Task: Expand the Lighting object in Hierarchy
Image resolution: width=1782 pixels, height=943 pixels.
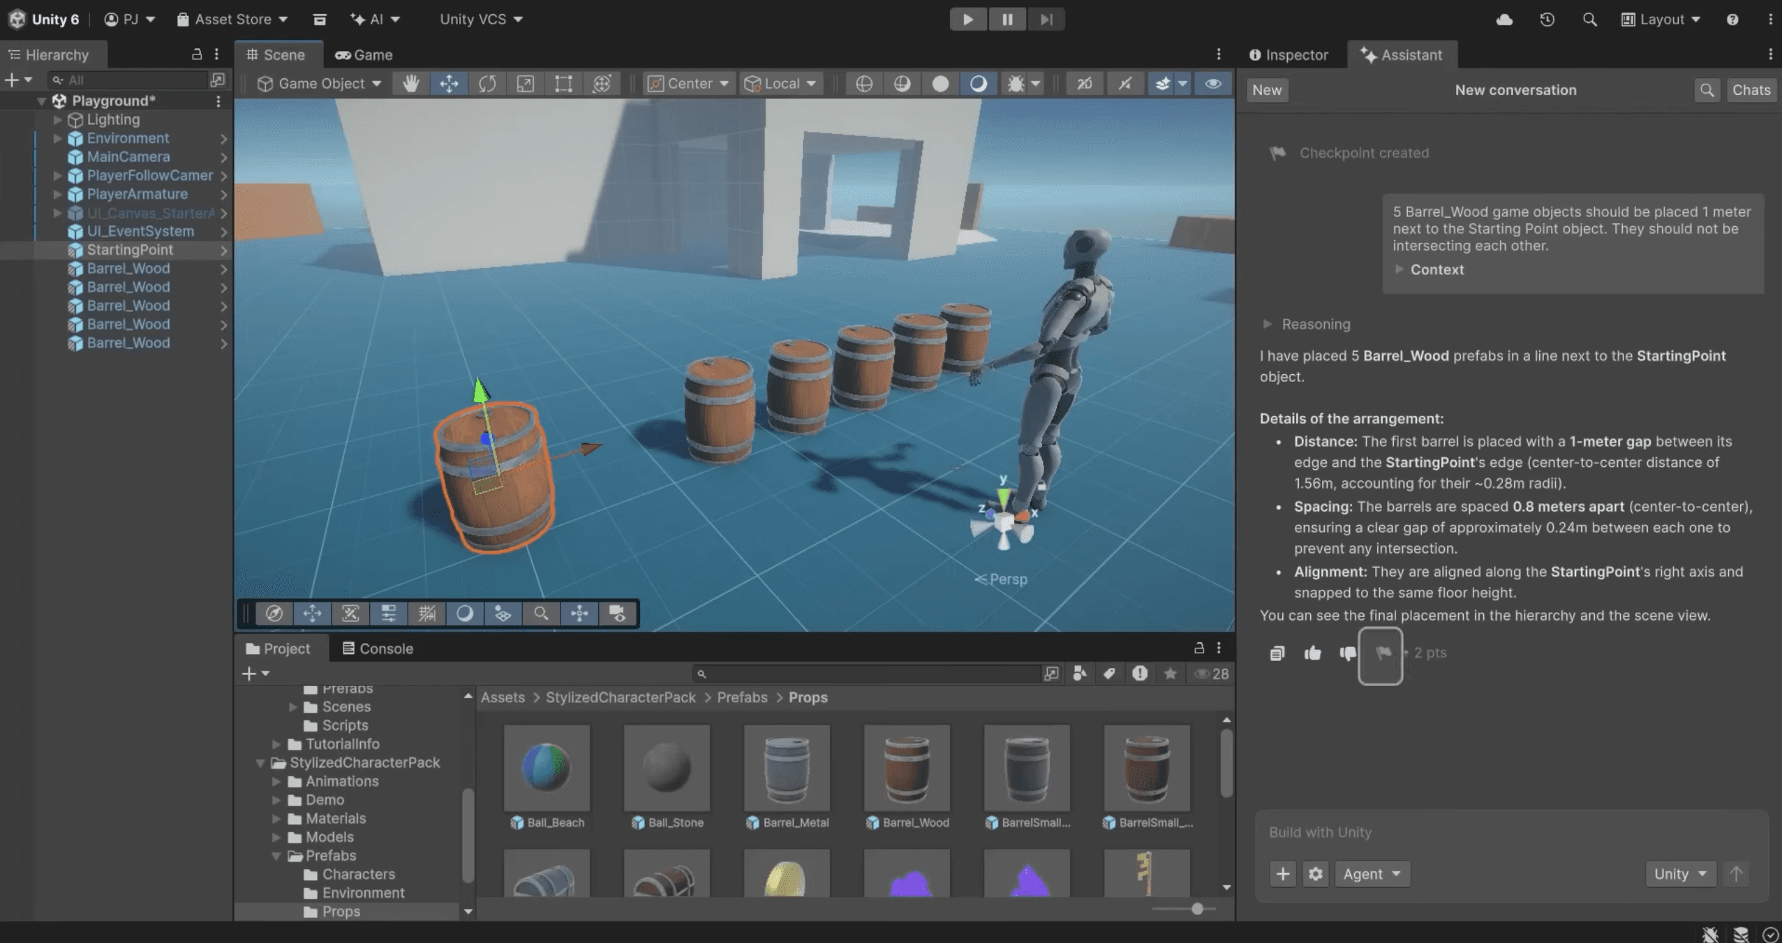Action: click(58, 120)
